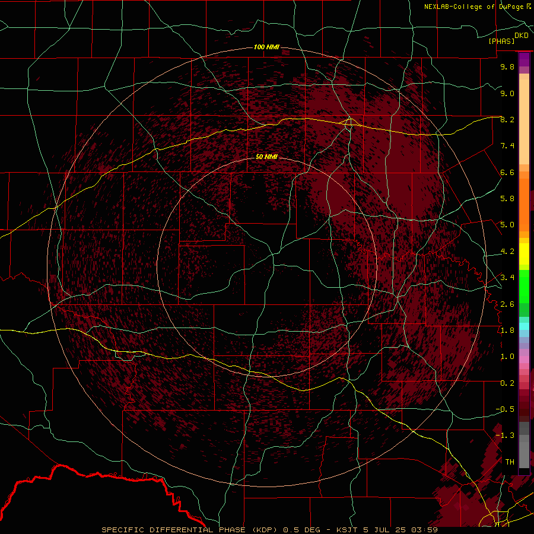Click the 8.2 scale value
534x534 pixels.
click(507, 119)
